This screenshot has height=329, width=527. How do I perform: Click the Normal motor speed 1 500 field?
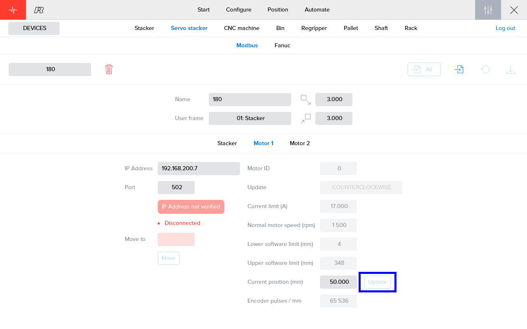point(338,225)
